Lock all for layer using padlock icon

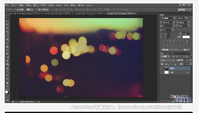[175, 64]
